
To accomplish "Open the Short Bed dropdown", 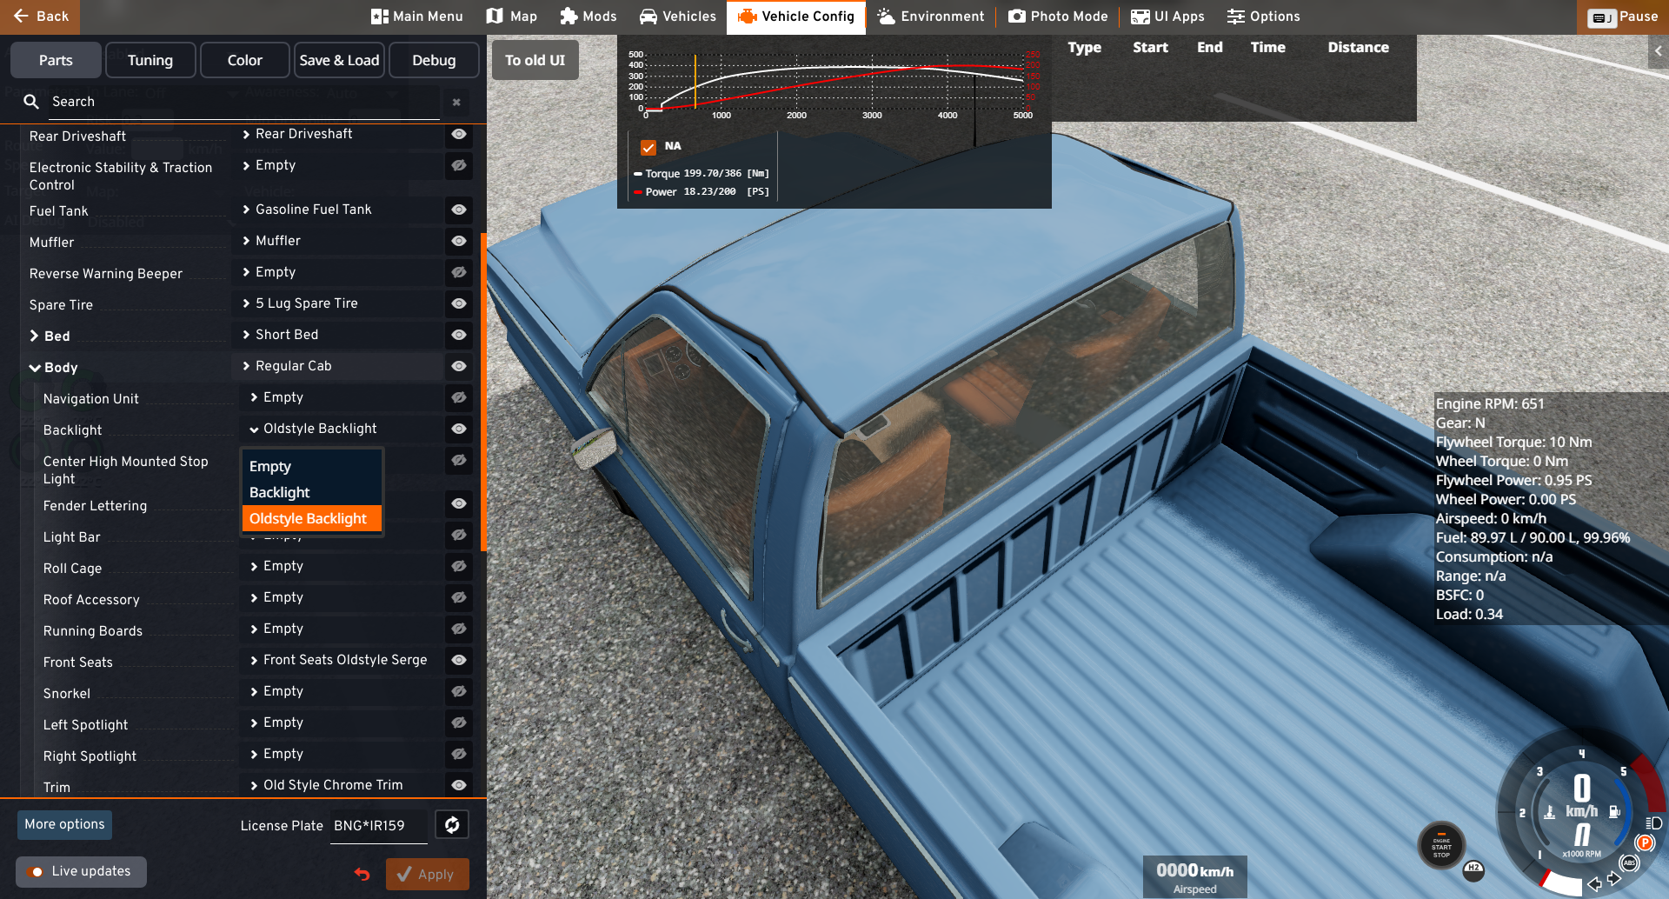I will [x=339, y=335].
